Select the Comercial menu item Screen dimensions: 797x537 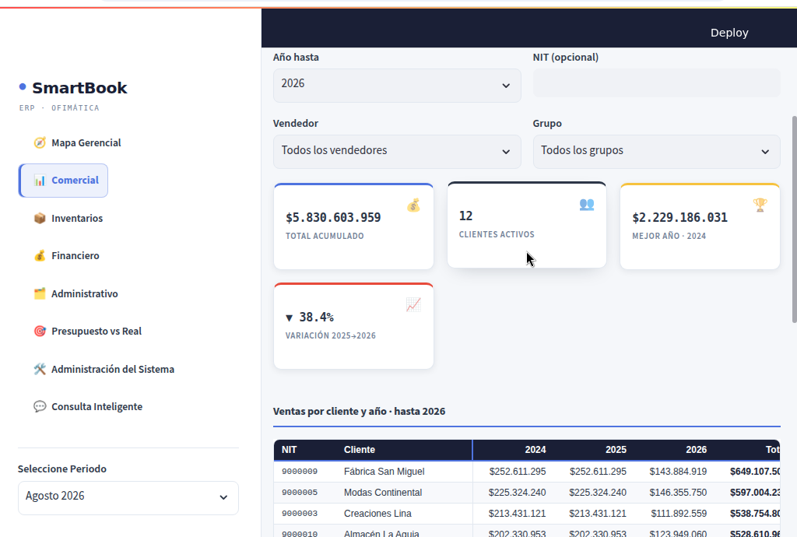(x=63, y=181)
